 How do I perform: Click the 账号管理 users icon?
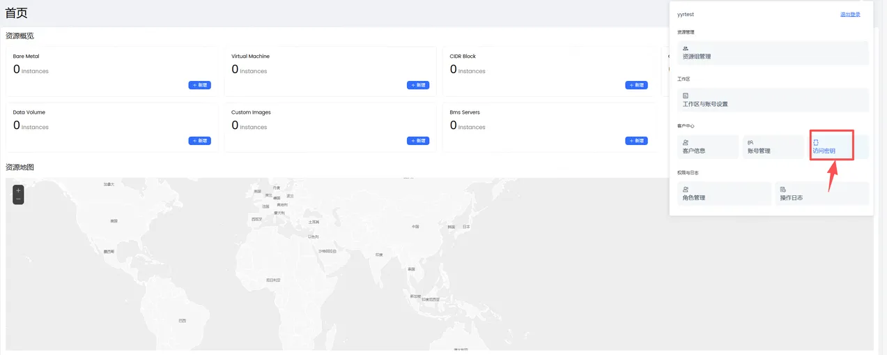750,142
